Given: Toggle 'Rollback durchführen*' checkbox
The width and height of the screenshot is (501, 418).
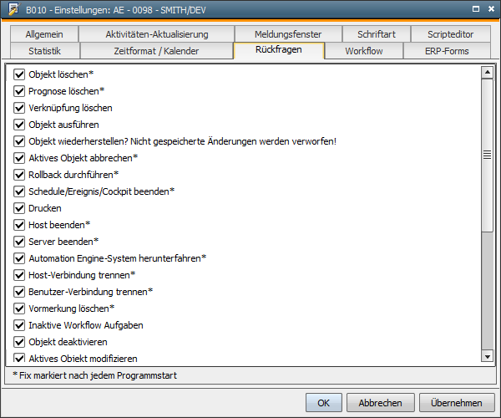Looking at the screenshot, I should pyautogui.click(x=20, y=175).
